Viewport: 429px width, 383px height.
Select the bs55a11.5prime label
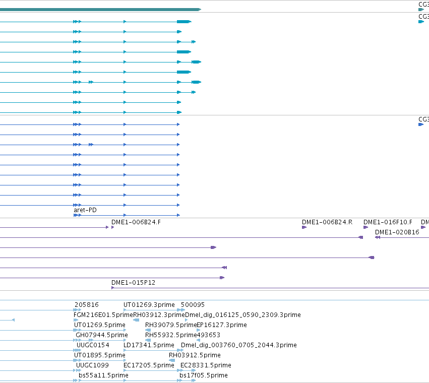click(103, 375)
